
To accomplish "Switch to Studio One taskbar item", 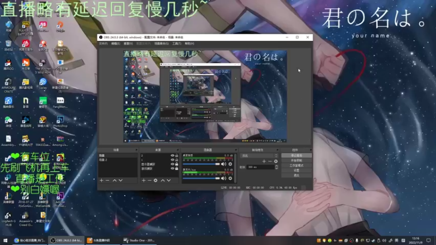I will coord(139,240).
